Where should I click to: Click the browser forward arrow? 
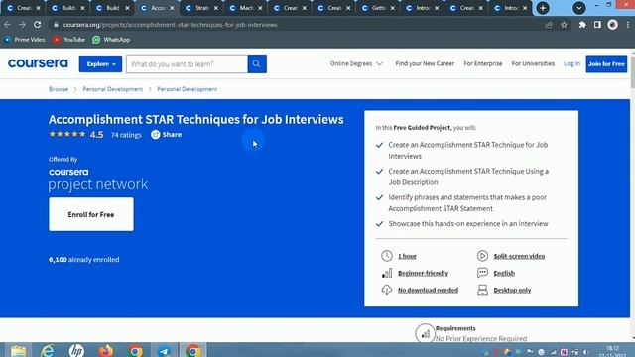pos(22,25)
